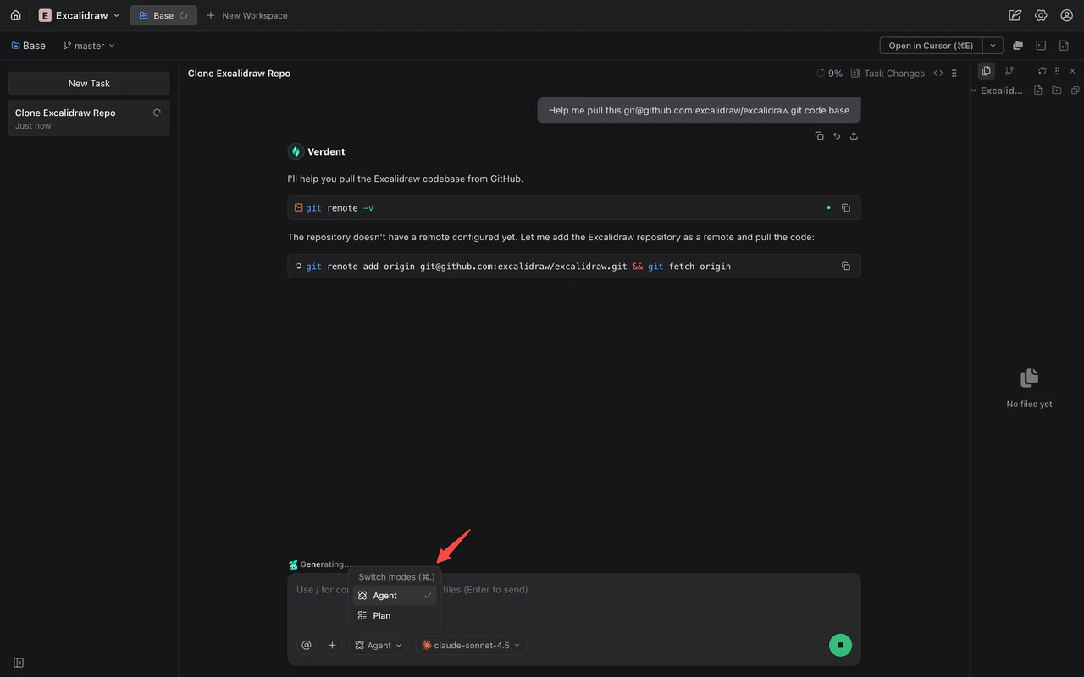1084x677 pixels.
Task: Expand the Open in Cursor dropdown arrow
Action: (993, 46)
